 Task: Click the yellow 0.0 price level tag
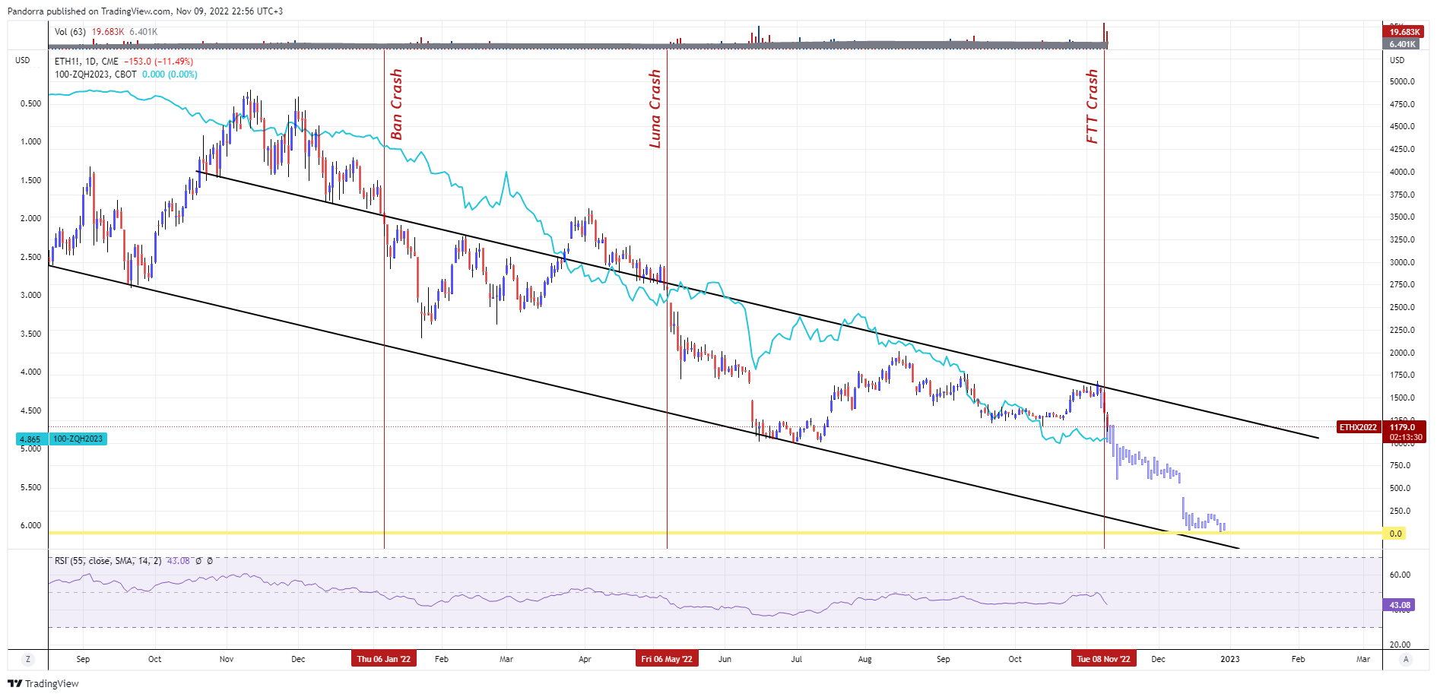[1395, 534]
